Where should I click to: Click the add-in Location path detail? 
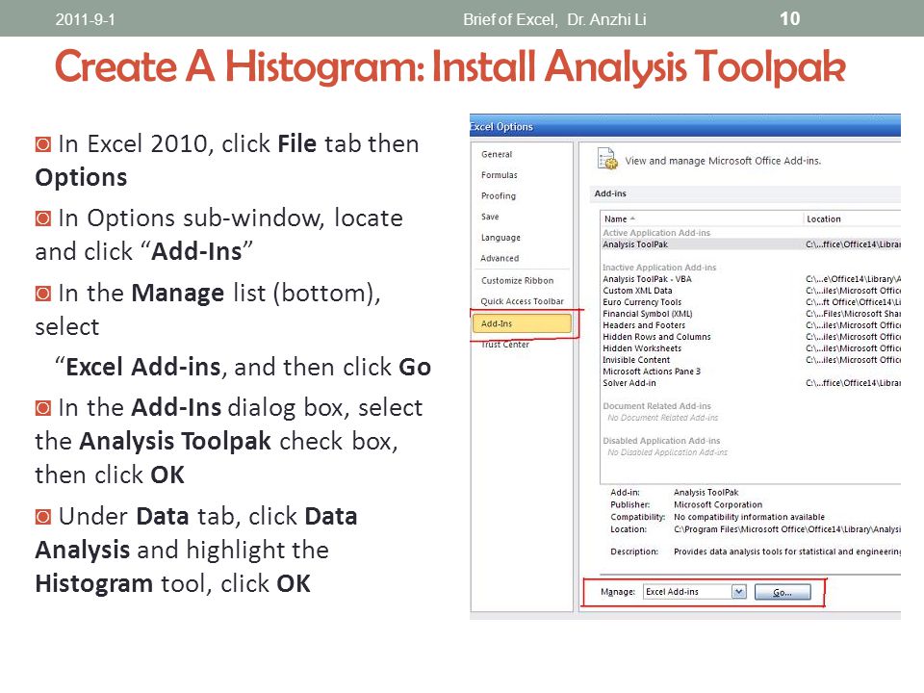pyautogui.click(x=786, y=529)
